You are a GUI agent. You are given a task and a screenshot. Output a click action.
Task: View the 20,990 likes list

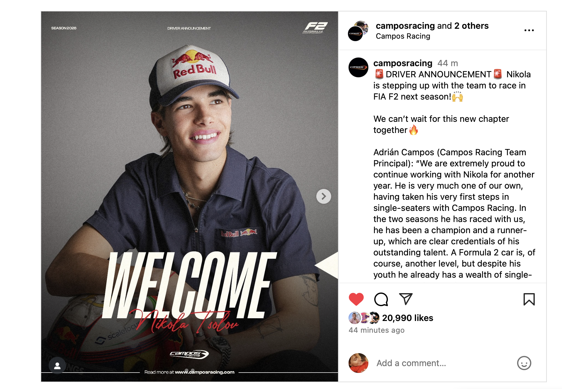[407, 318]
